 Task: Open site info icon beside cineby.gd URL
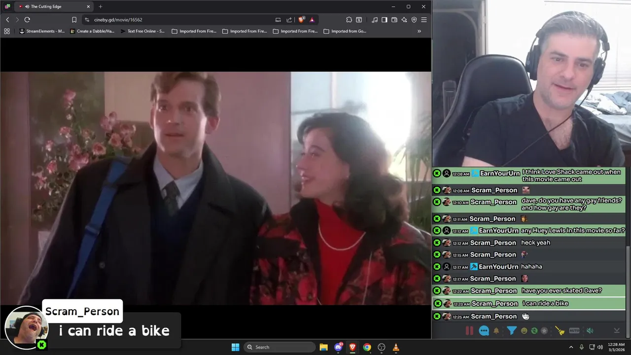pyautogui.click(x=87, y=20)
